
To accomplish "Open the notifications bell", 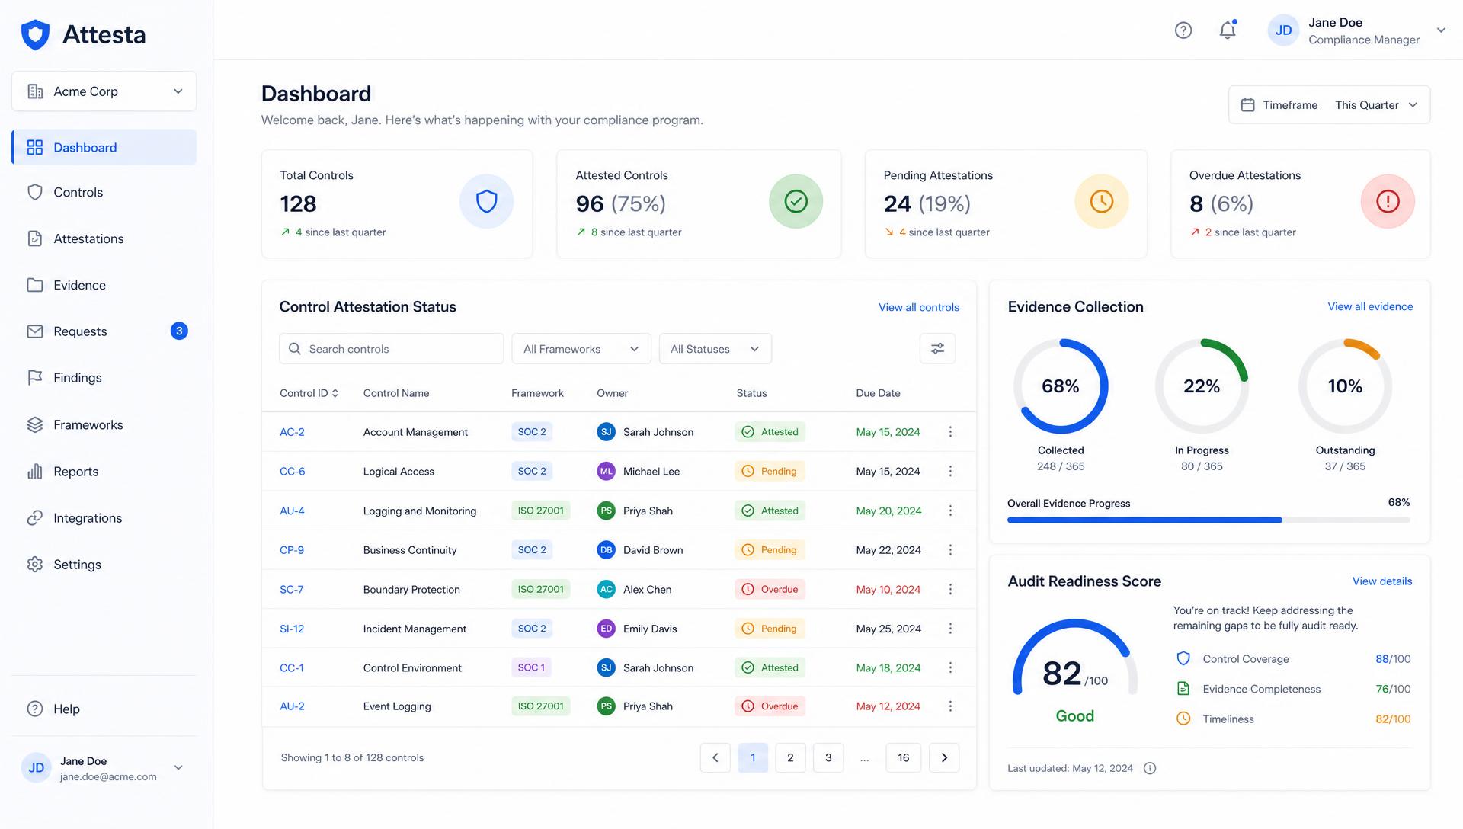I will [x=1227, y=30].
